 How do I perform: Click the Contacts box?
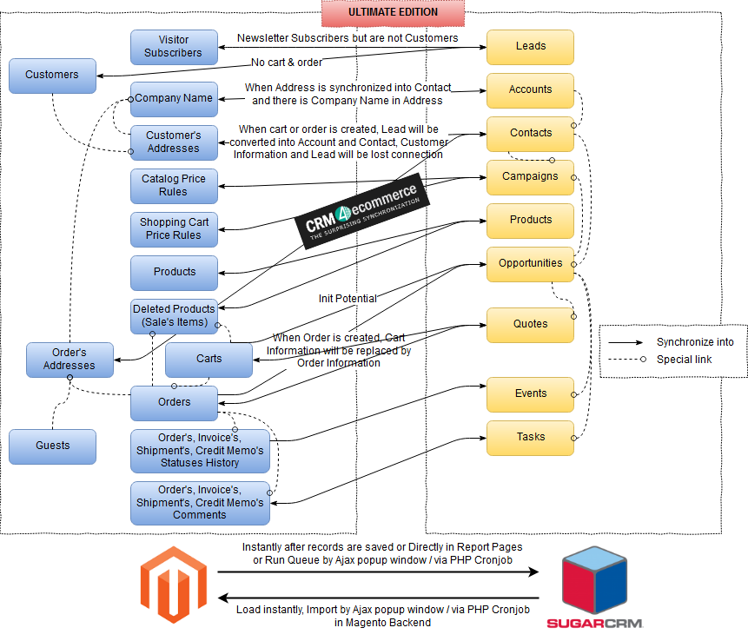point(530,134)
